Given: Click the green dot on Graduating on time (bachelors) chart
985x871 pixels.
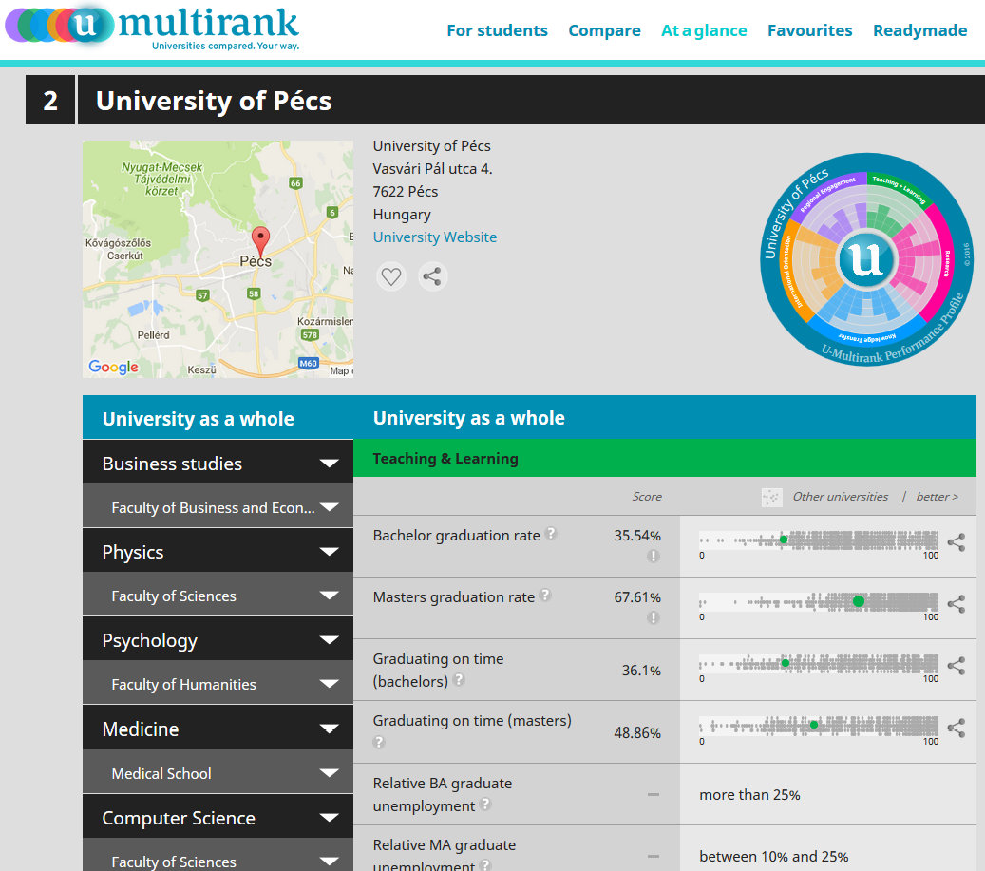Looking at the screenshot, I should point(786,663).
